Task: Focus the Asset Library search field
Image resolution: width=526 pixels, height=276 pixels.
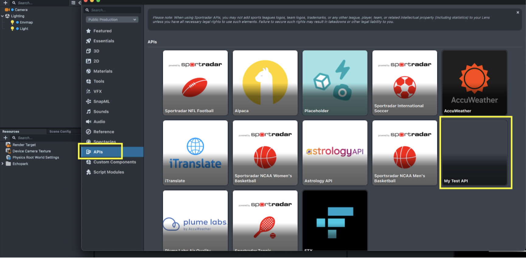Action: [x=113, y=10]
